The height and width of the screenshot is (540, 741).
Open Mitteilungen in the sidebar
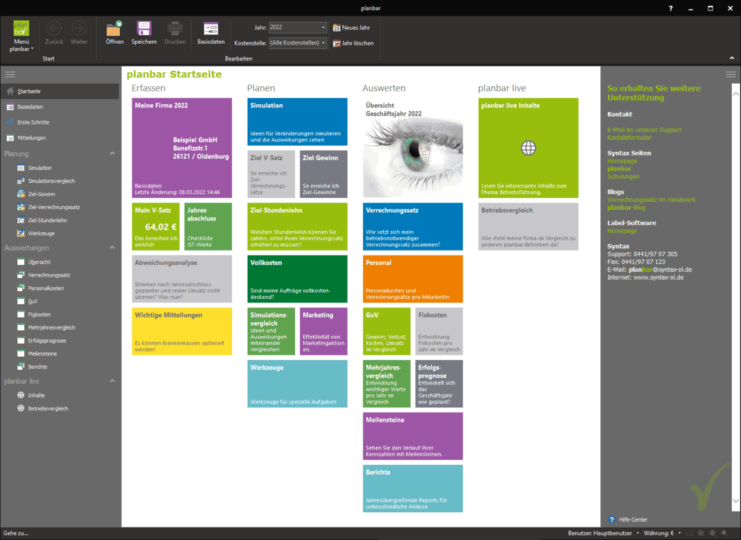coord(59,138)
